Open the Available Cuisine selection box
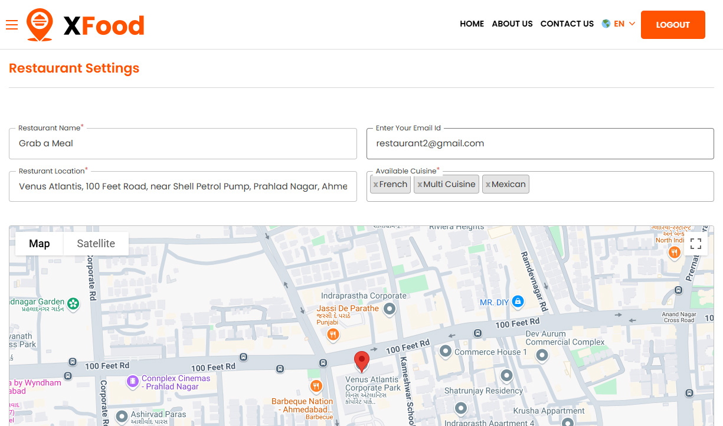723x426 pixels. [x=620, y=186]
